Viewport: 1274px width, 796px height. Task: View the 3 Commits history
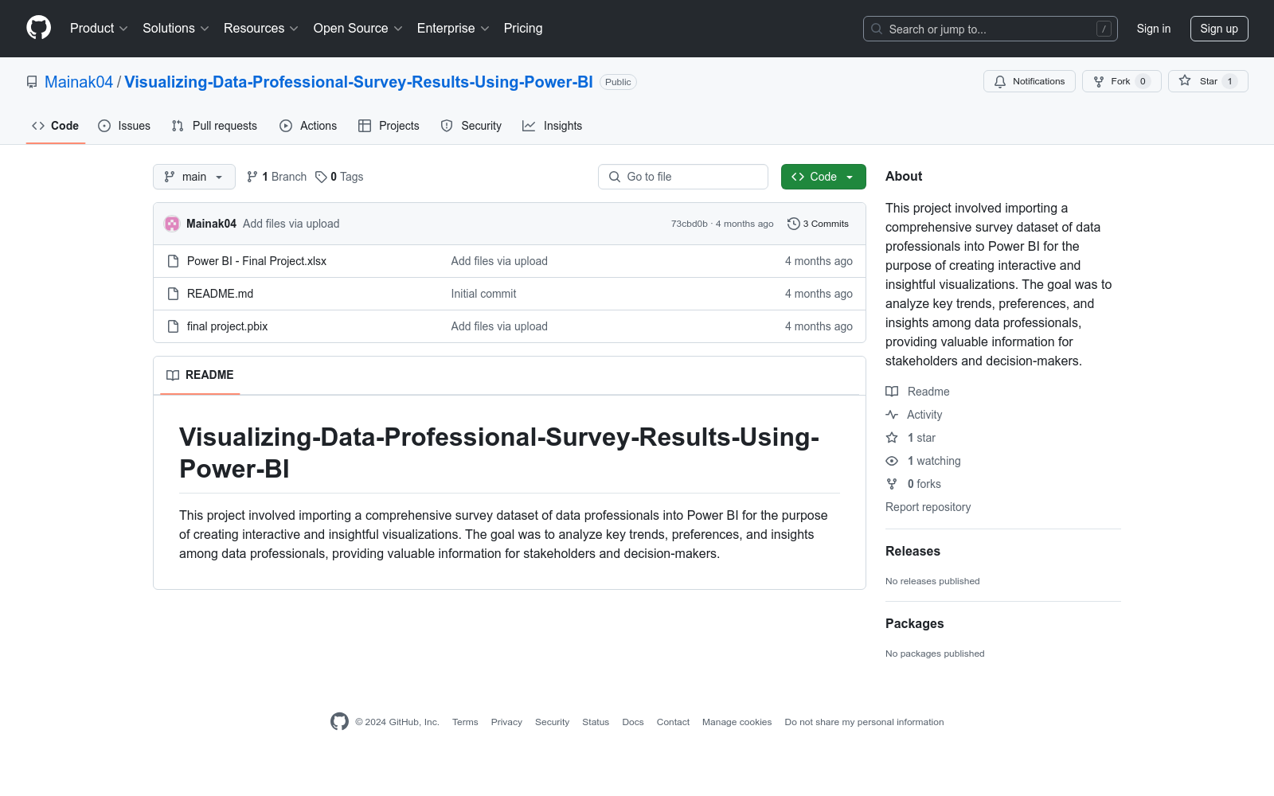coord(818,224)
